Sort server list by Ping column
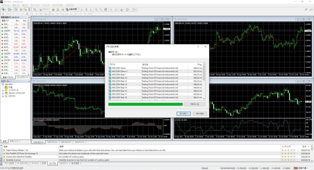314x170 pixels. click(x=195, y=64)
